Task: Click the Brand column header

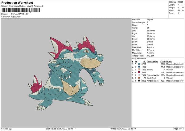Action: tap(169, 61)
